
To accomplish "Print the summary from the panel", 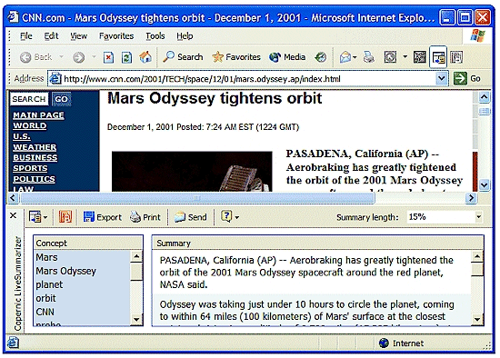I will click(145, 217).
